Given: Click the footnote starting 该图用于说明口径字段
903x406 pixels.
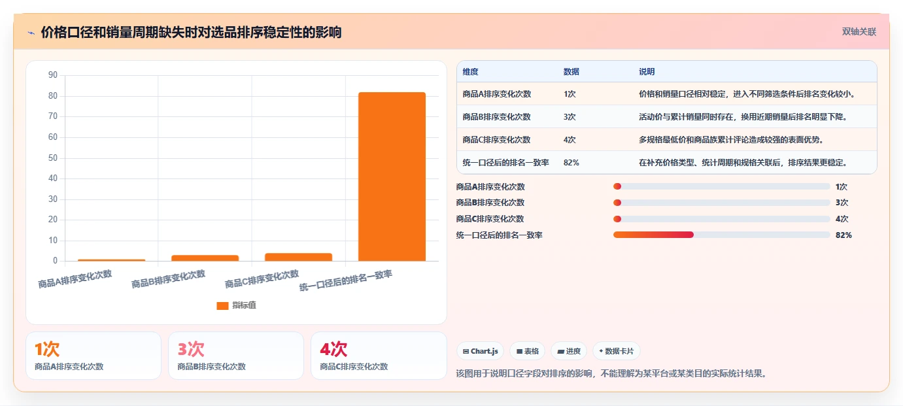Looking at the screenshot, I should (611, 374).
